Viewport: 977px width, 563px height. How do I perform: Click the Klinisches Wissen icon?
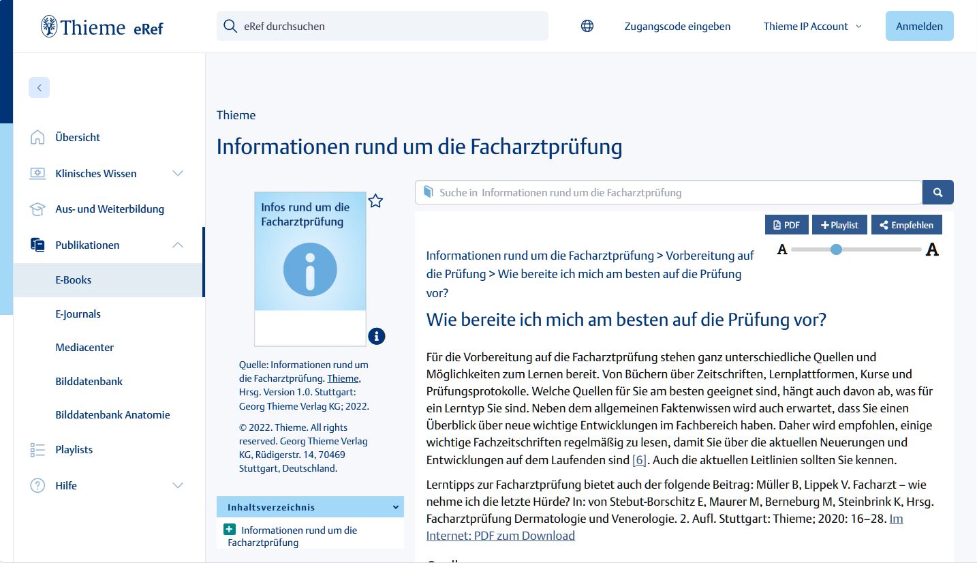click(x=37, y=173)
